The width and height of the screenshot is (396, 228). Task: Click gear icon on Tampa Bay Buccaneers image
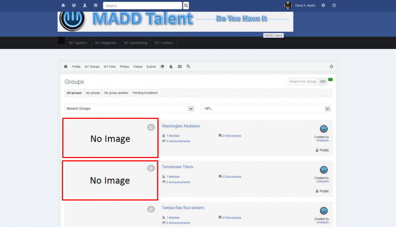pos(151,209)
